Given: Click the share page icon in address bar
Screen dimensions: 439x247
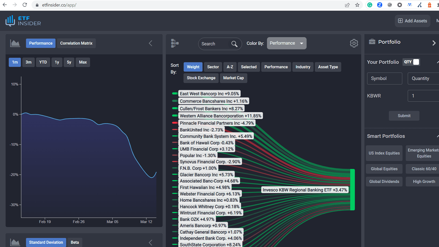Looking at the screenshot, I should point(347,5).
